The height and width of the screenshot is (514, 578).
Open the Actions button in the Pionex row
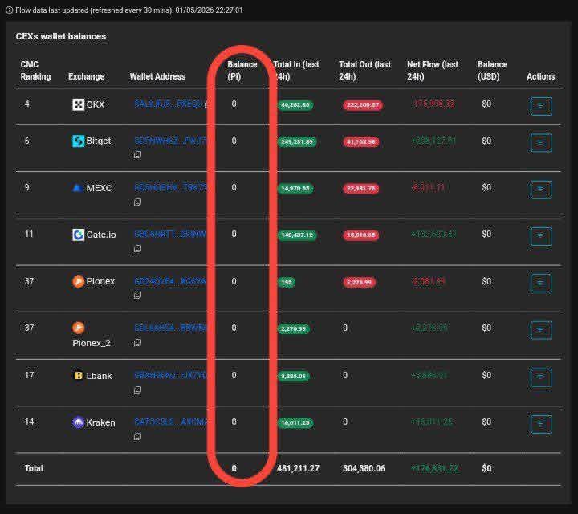tap(541, 284)
